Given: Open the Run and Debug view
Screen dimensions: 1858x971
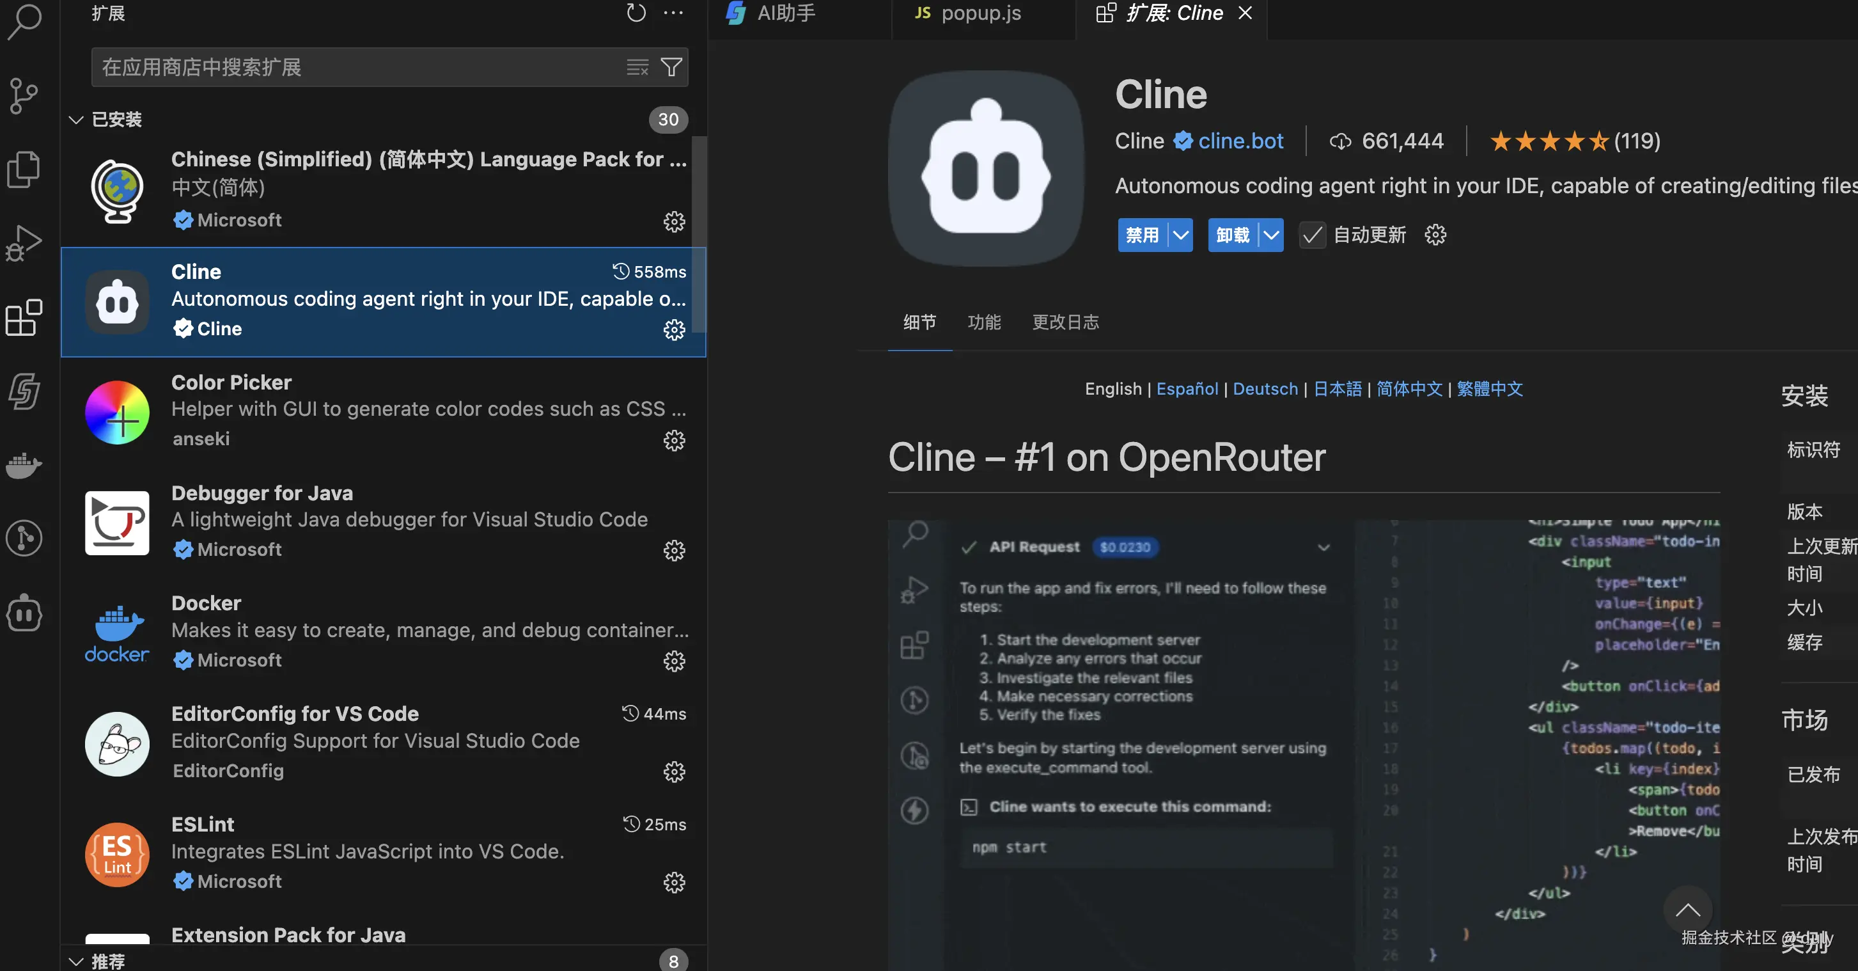Looking at the screenshot, I should (x=24, y=242).
